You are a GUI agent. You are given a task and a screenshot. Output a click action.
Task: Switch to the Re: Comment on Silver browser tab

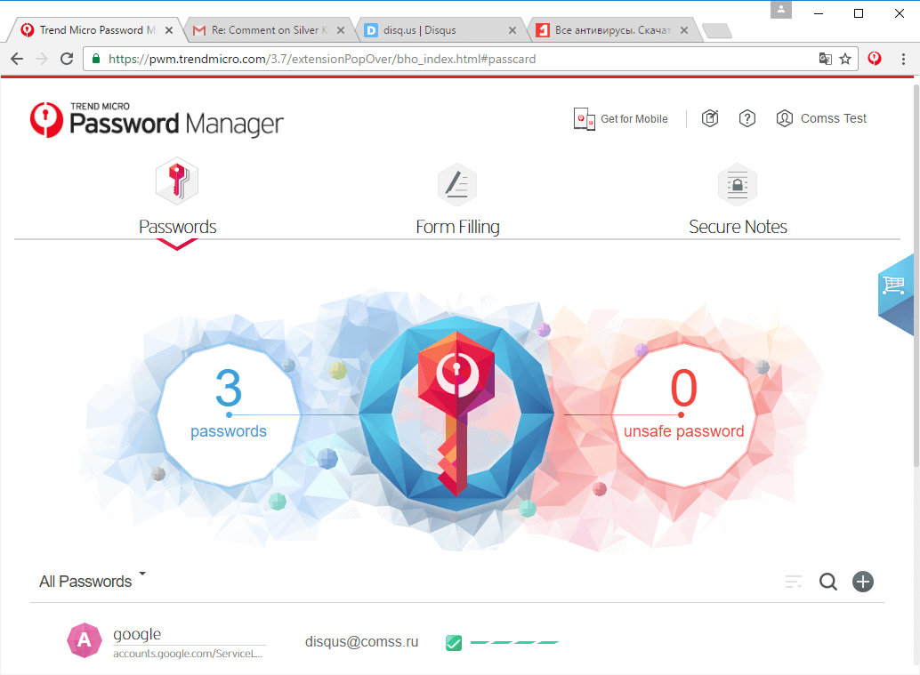[268, 30]
